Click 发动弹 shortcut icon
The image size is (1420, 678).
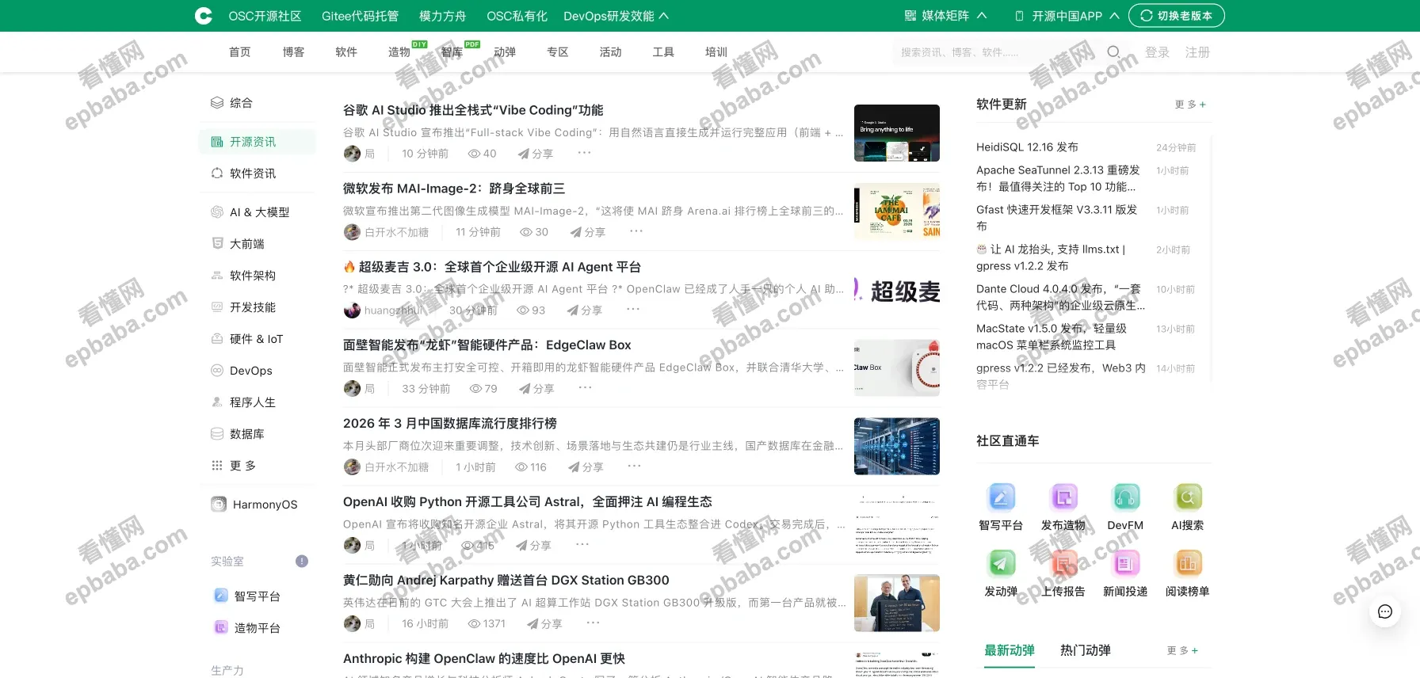click(x=1001, y=563)
